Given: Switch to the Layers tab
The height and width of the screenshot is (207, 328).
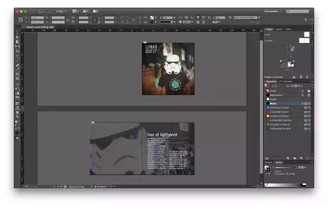Looking at the screenshot, I should tap(279, 29).
